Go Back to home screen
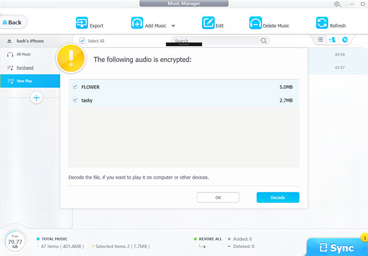Viewport: 368px width, 256px height. point(12,23)
